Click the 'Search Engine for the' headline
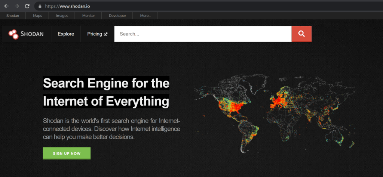 pyautogui.click(x=106, y=83)
